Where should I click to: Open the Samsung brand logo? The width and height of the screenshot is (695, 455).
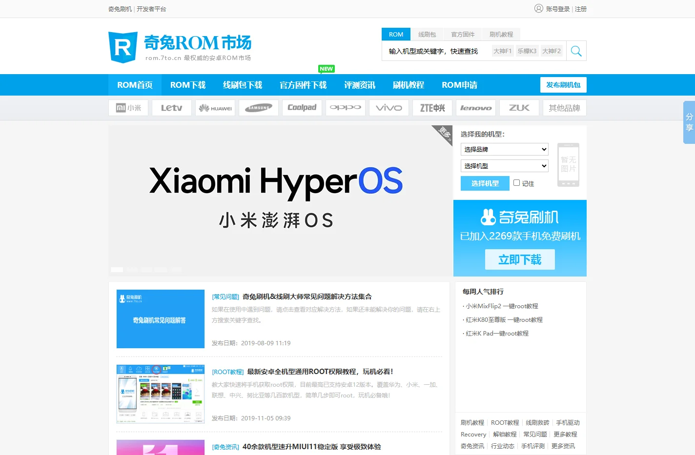click(259, 108)
